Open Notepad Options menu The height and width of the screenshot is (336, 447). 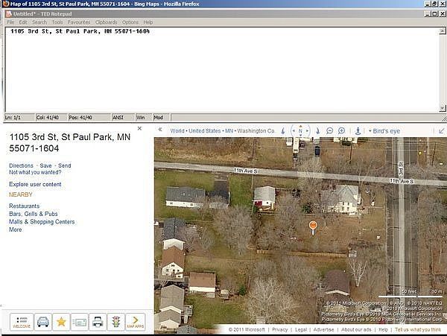[x=130, y=22]
